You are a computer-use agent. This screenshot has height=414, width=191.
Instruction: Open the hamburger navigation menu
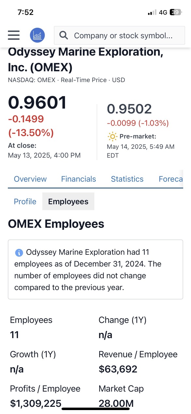pyautogui.click(x=14, y=35)
